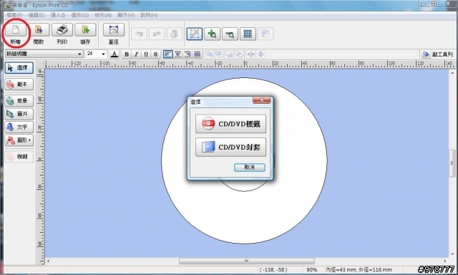Click the 90% zoom value in status bar
This screenshot has height=275, width=458.
pos(312,270)
